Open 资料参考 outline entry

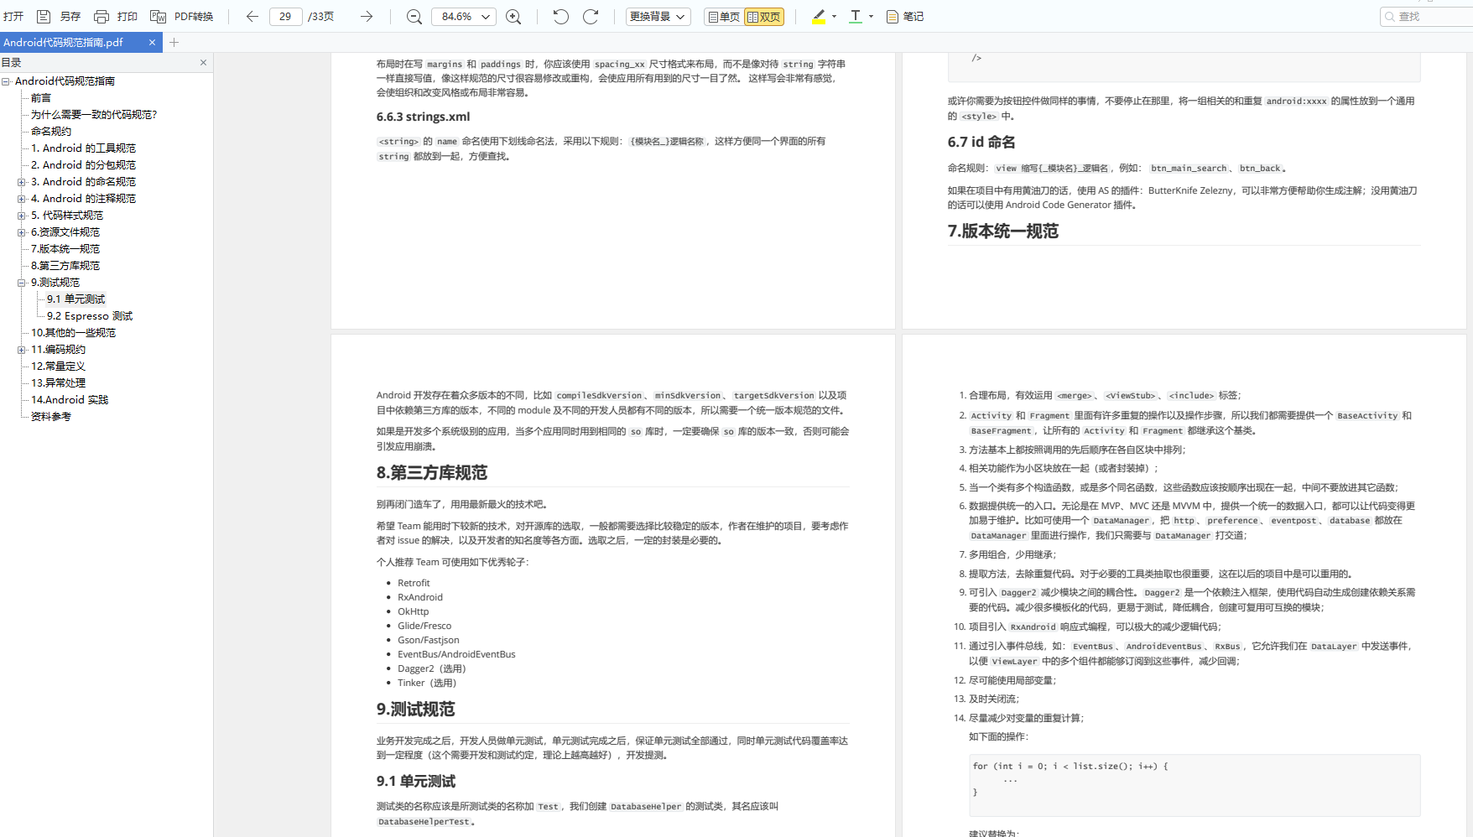pyautogui.click(x=51, y=417)
